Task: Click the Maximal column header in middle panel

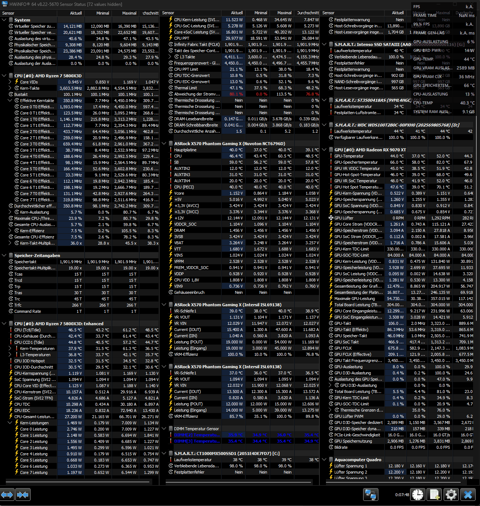Action: pos(282,13)
